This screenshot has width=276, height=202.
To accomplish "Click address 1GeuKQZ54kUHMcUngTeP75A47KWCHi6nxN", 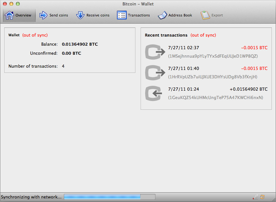I will 216,97.
